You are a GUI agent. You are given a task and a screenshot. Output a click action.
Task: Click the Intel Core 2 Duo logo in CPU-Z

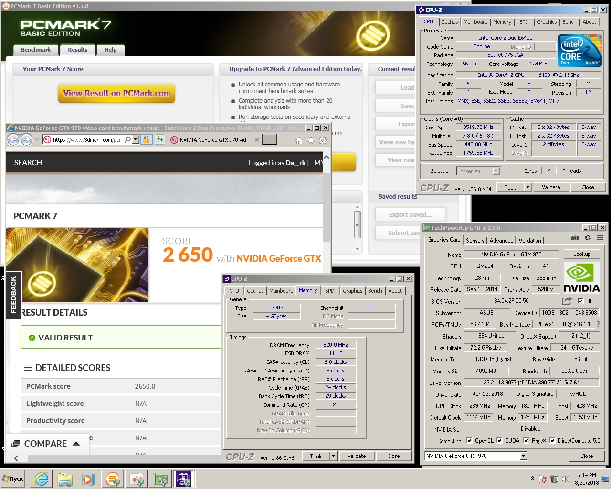coord(580,51)
